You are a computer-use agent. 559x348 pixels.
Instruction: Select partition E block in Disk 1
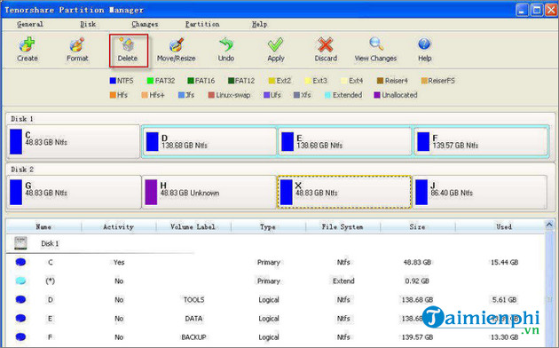[x=345, y=141]
